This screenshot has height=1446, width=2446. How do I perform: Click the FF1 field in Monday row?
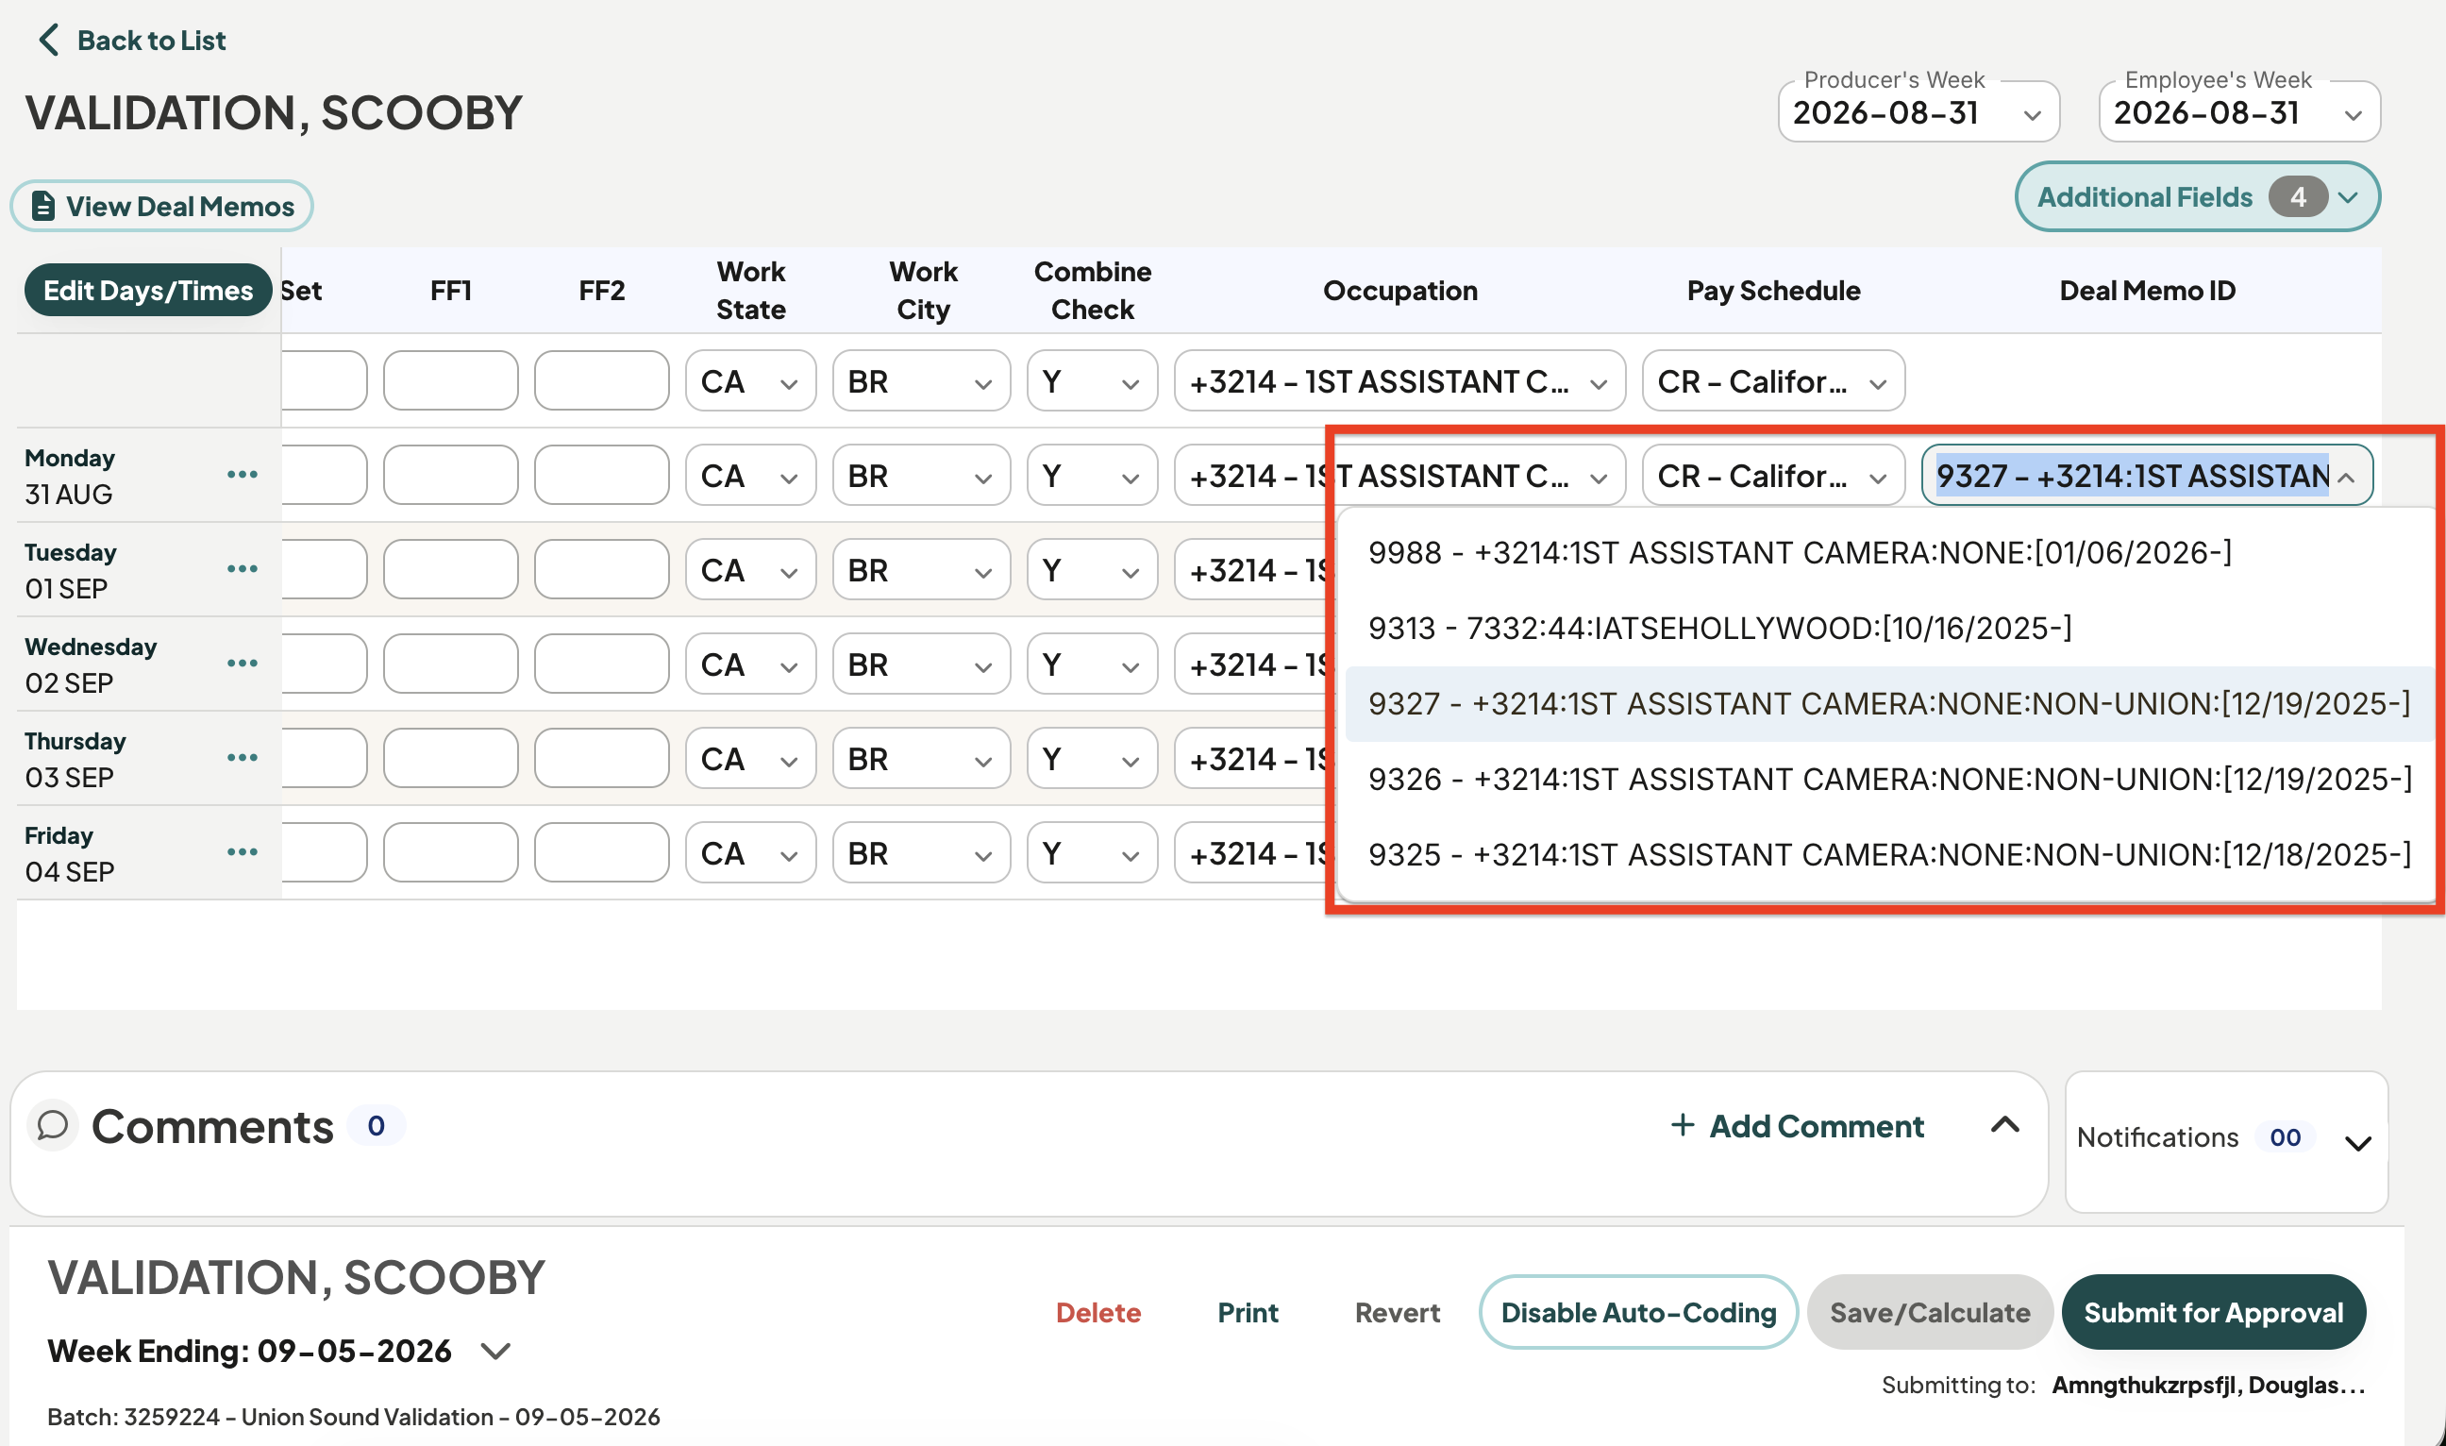(451, 476)
